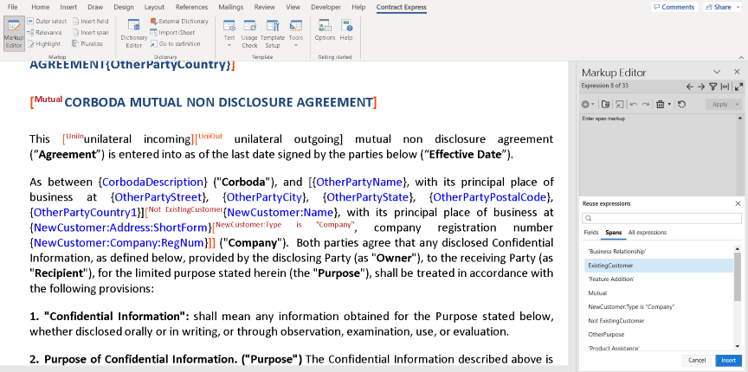Click the Reuse expressions list scrollbar
Viewport: 748px width, 372px height.
(x=738, y=277)
